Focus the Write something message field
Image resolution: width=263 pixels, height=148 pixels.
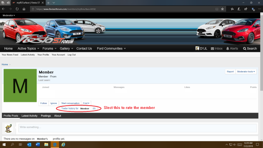click(x=138, y=128)
